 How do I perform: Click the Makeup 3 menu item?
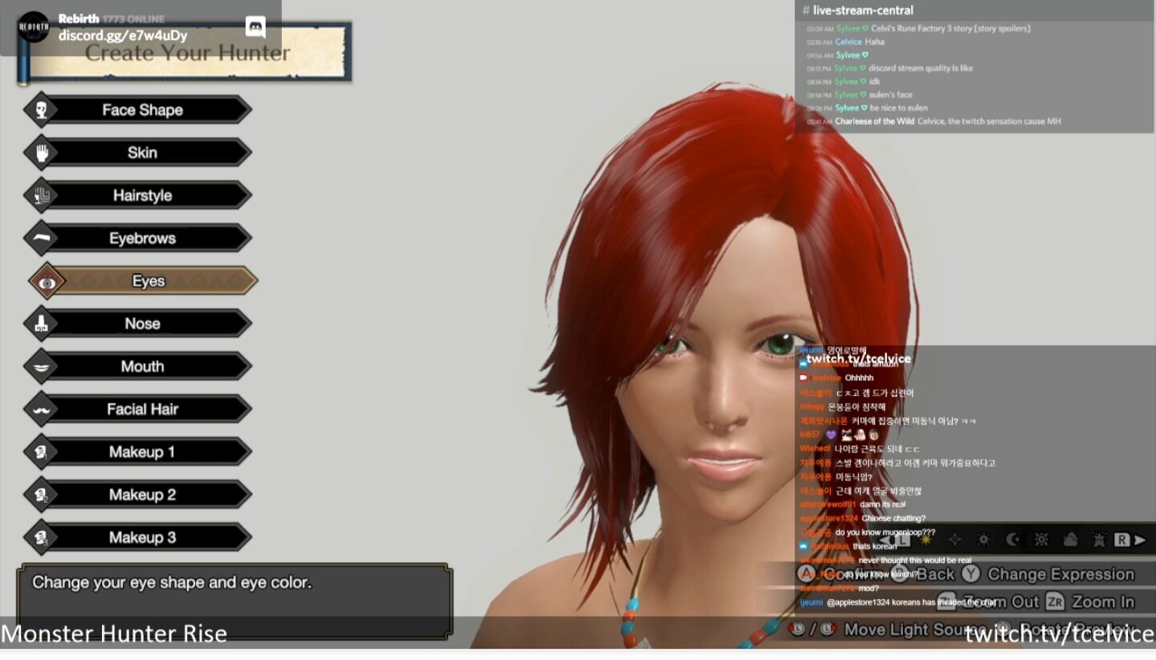138,537
